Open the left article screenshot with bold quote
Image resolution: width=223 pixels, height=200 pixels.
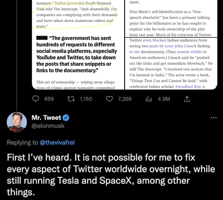point(78,45)
